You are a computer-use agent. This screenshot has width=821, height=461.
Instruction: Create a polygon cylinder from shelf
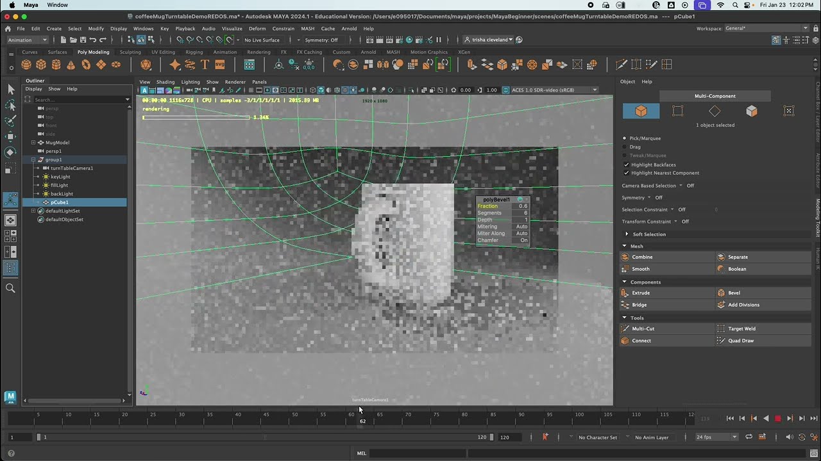tap(56, 65)
